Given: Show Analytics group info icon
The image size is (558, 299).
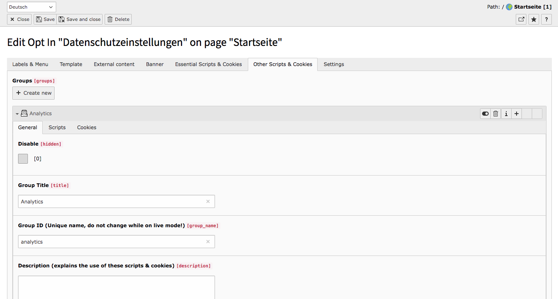Looking at the screenshot, I should tap(506, 114).
